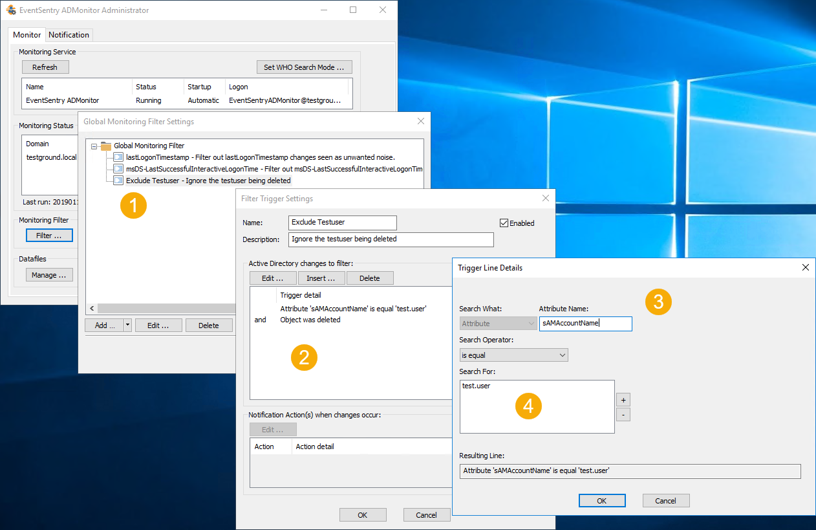Select the EventSentry ADMonitor service row
Screen dimensions: 816x530
tap(187, 101)
